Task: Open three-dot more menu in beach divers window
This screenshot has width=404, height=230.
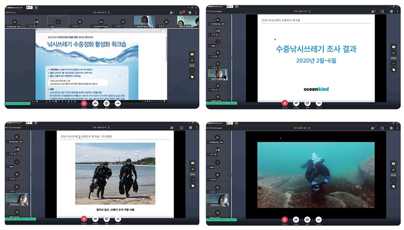Action: coord(196,127)
